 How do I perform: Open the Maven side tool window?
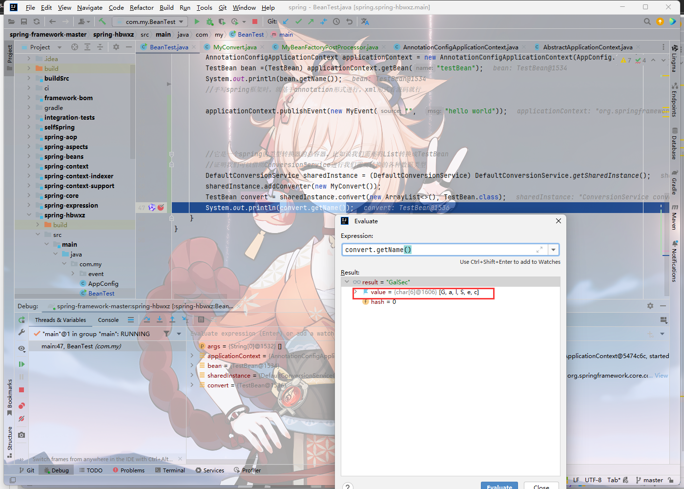tap(674, 218)
